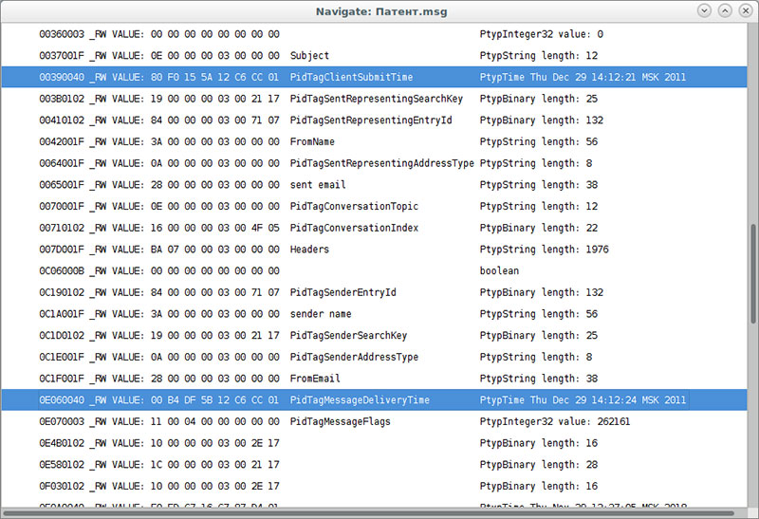Screen dimensions: 759x519
Task: Click the window menu dropdown button in titlebar
Action: tap(703, 11)
